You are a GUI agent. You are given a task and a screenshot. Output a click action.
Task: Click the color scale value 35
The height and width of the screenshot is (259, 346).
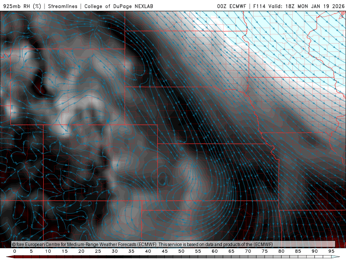[131, 251]
